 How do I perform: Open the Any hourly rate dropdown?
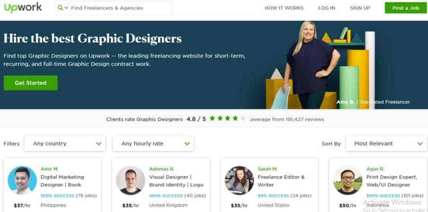click(153, 144)
